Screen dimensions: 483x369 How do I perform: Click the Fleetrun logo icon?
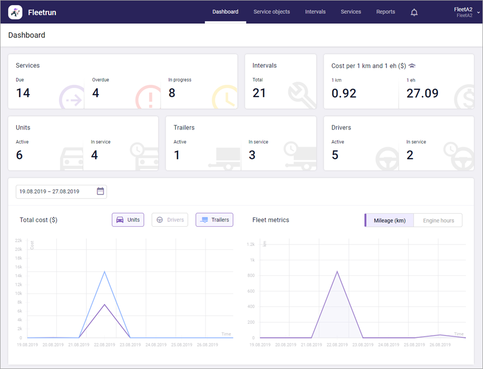click(x=16, y=12)
